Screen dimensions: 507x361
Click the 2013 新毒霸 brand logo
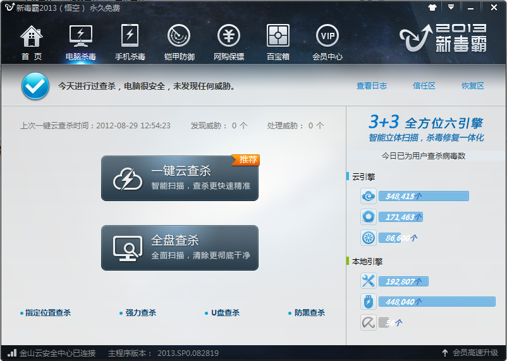[443, 37]
